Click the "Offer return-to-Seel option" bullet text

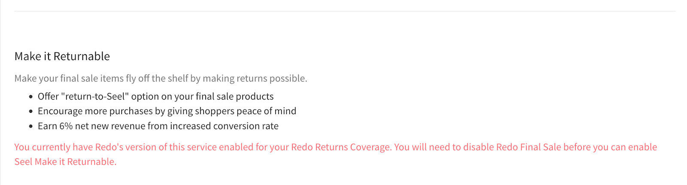tap(155, 97)
